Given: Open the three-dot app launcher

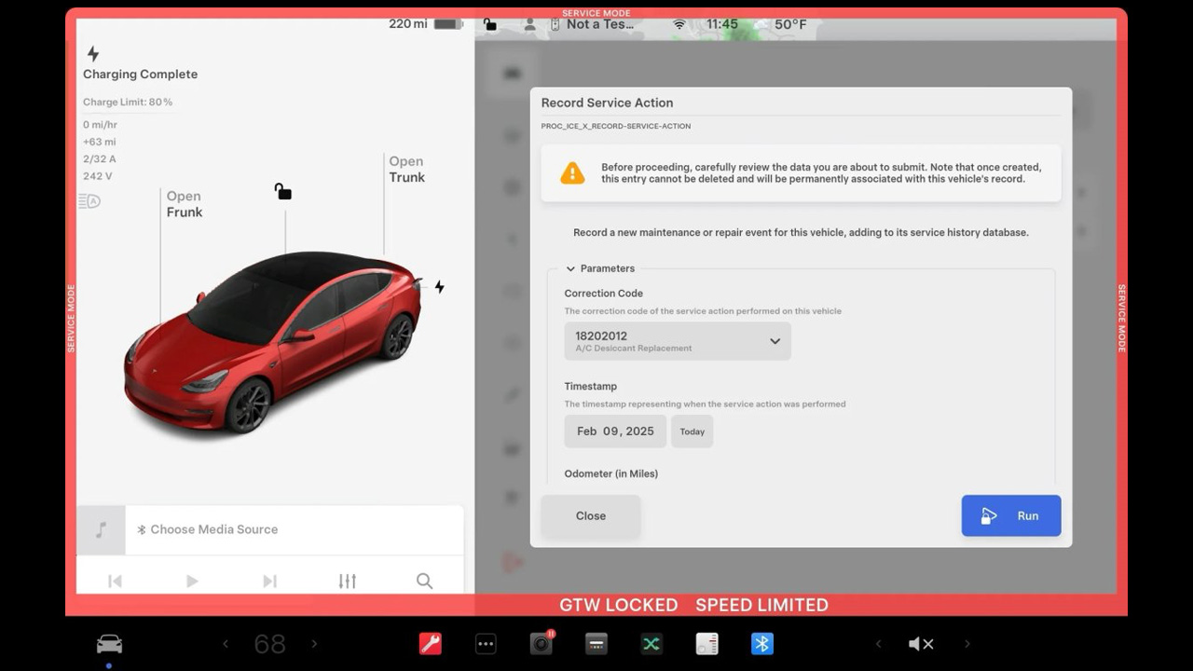Looking at the screenshot, I should click(486, 644).
